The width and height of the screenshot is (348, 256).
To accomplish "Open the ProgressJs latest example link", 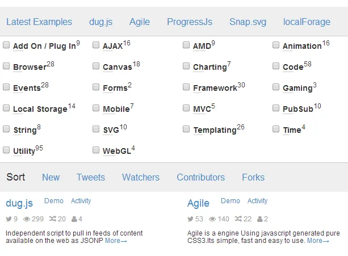I will pyautogui.click(x=190, y=22).
